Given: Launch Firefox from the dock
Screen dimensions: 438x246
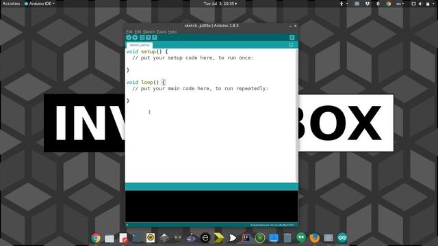Looking at the screenshot, I should [x=315, y=238].
